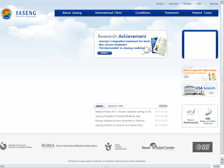Click the JASENG wordmark text
Image resolution: width=224 pixels, height=168 pixels.
coord(26,13)
